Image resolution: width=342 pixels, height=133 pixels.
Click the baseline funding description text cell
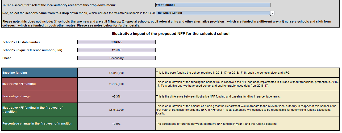pyautogui.click(x=247, y=73)
